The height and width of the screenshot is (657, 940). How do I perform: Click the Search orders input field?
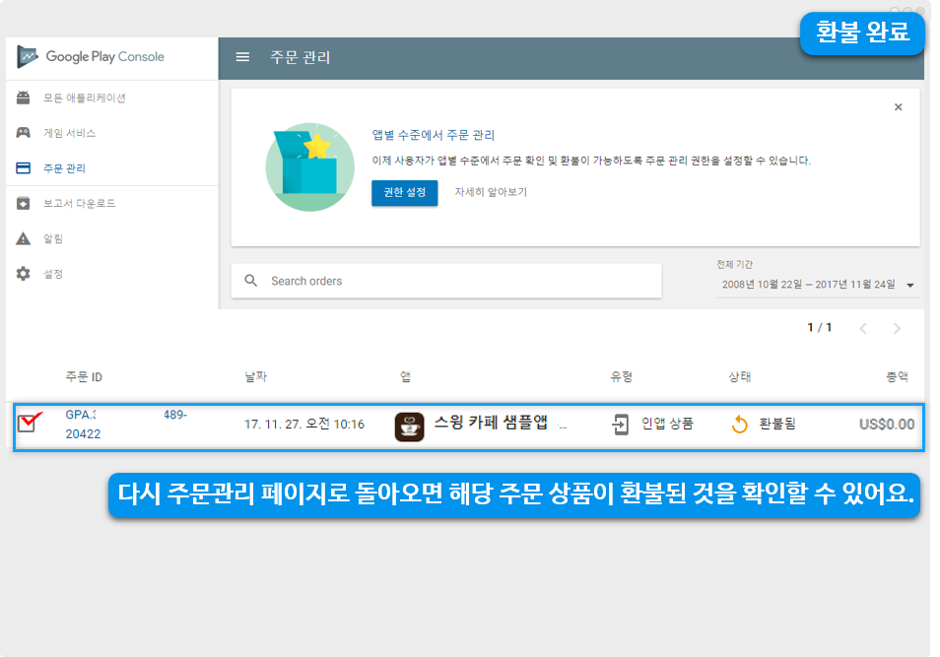458,281
